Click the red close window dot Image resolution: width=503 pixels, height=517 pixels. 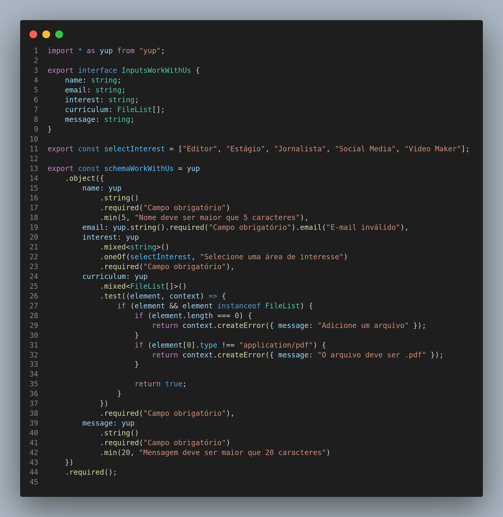tap(33, 34)
